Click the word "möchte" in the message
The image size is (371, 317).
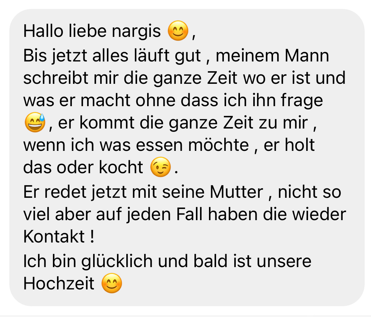pyautogui.click(x=218, y=145)
